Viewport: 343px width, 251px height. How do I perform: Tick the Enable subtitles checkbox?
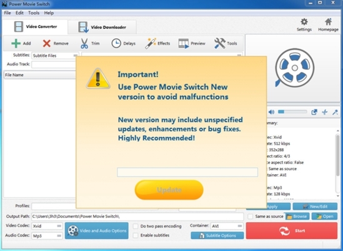pos(136,235)
